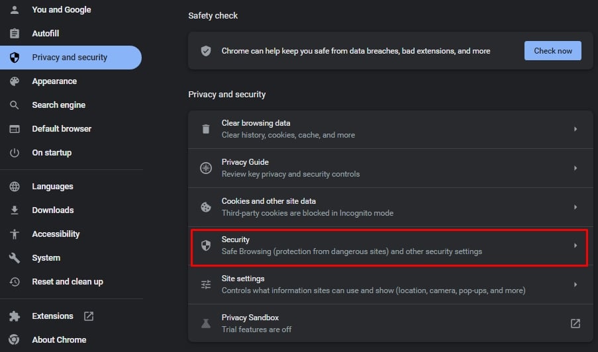Click the Extensions open-in-new-tab icon
The image size is (598, 352).
(89, 316)
